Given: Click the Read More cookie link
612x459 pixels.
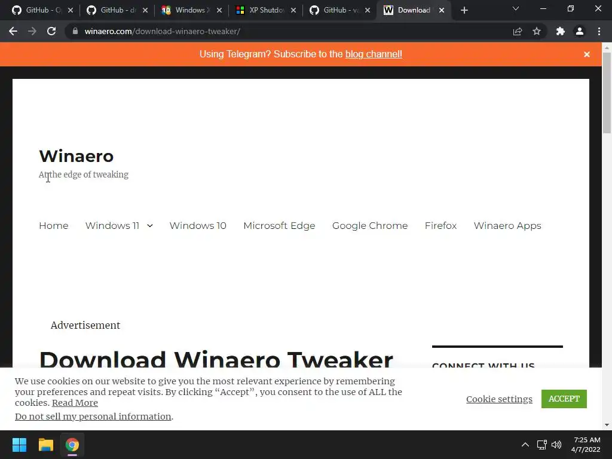Looking at the screenshot, I should (x=75, y=403).
